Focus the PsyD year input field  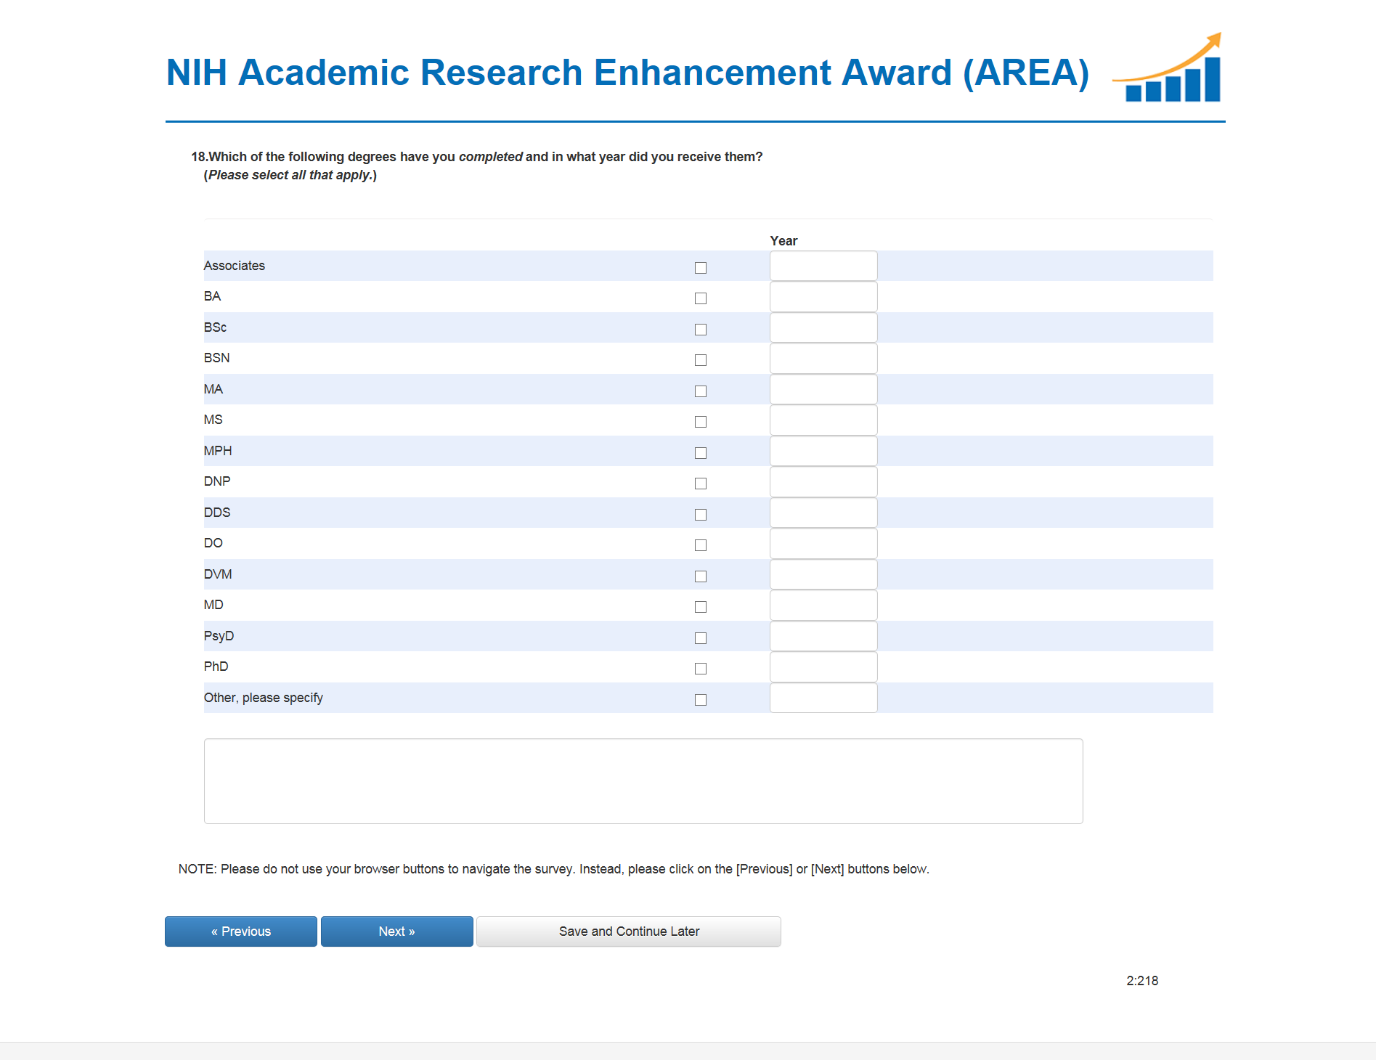[x=823, y=636]
